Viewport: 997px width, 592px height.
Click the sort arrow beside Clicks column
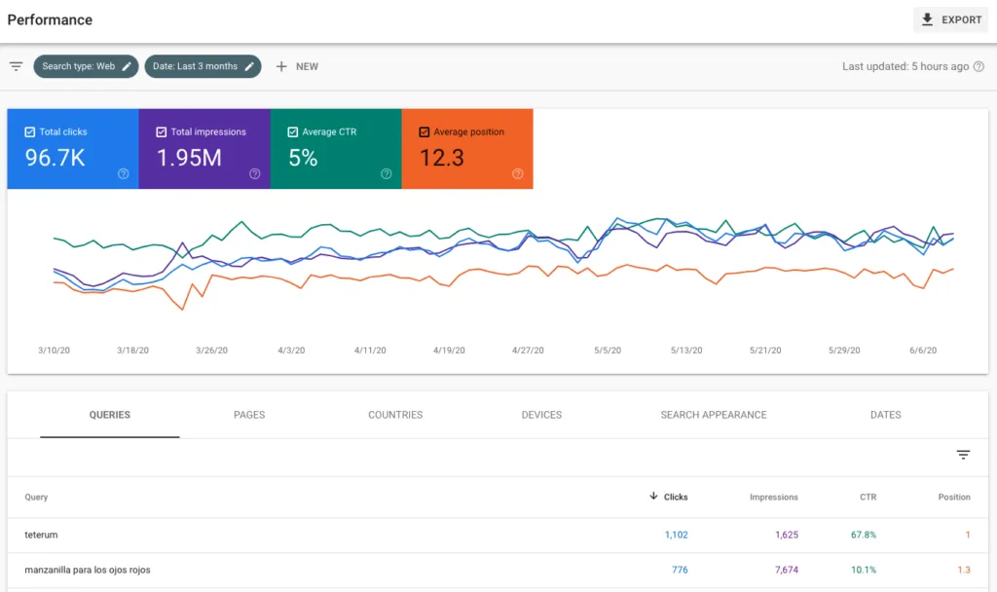tap(653, 496)
